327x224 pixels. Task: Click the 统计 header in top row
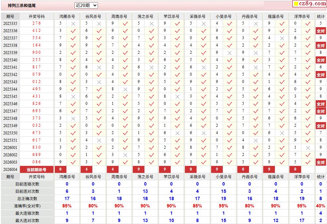tap(321, 17)
